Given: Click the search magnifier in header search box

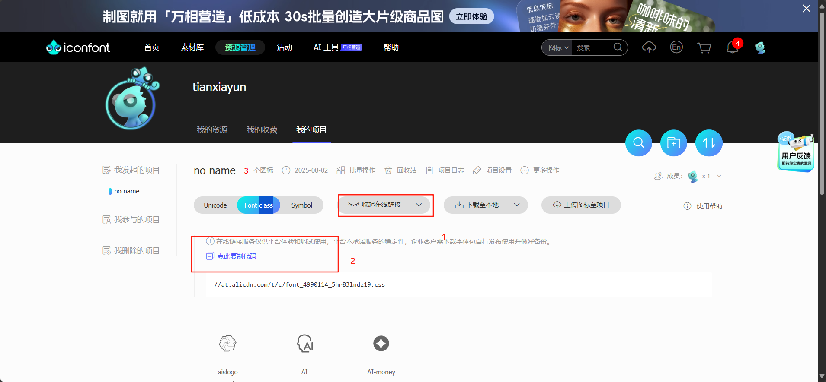Looking at the screenshot, I should (618, 47).
